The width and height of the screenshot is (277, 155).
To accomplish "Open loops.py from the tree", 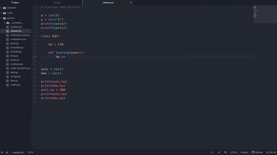I will click(x=15, y=60).
